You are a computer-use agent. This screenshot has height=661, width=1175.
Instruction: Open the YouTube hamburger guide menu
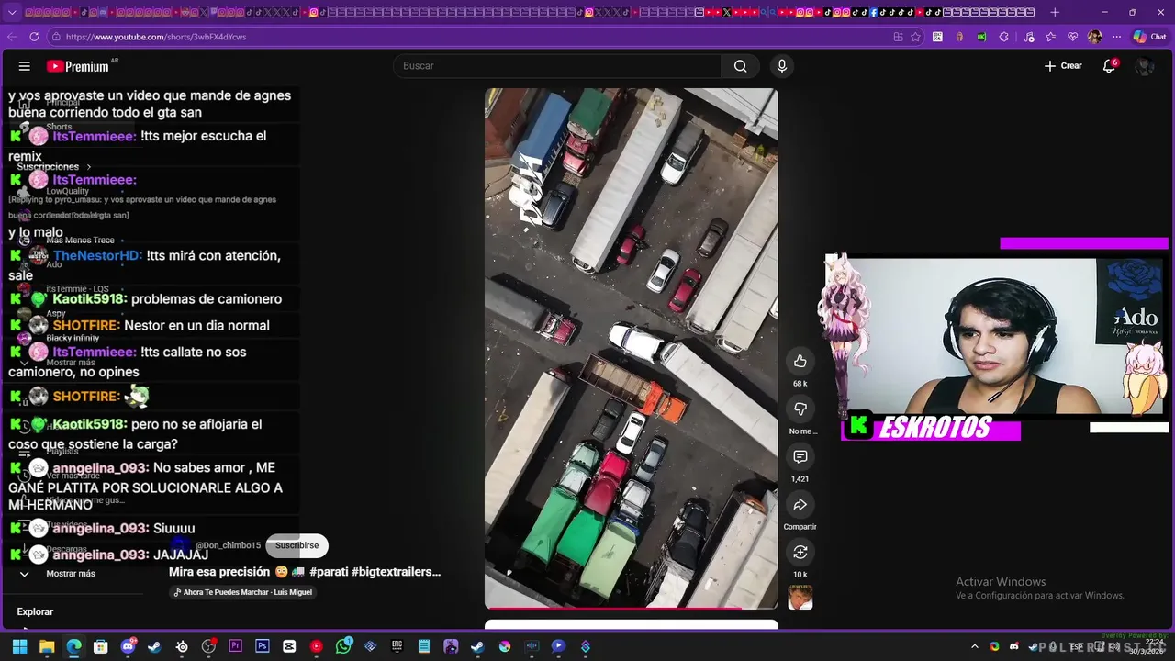(x=25, y=66)
